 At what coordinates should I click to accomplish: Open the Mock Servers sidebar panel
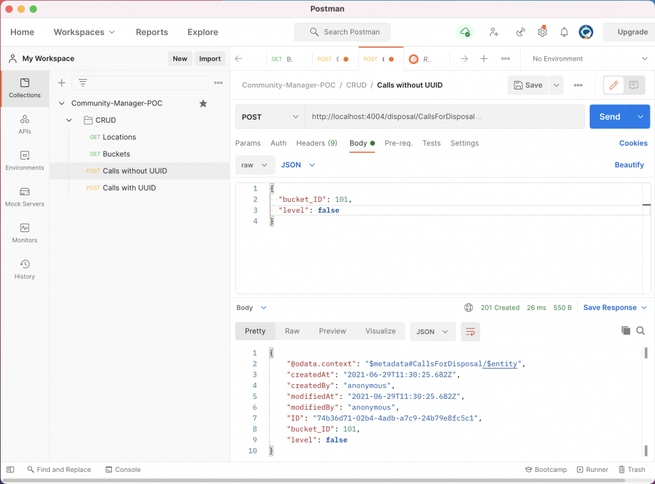pyautogui.click(x=25, y=197)
